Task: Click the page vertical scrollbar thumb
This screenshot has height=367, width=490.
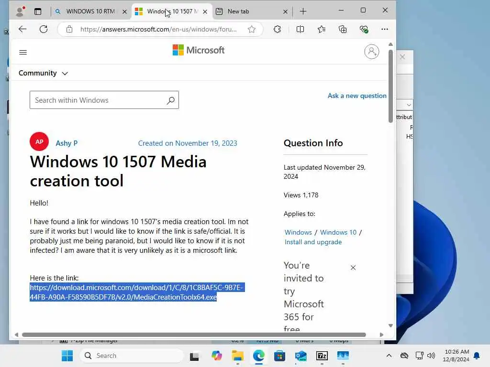Action: [390, 86]
